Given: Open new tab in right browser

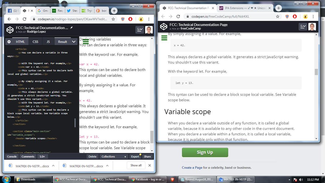Looking at the screenshot, I should 278,8.
